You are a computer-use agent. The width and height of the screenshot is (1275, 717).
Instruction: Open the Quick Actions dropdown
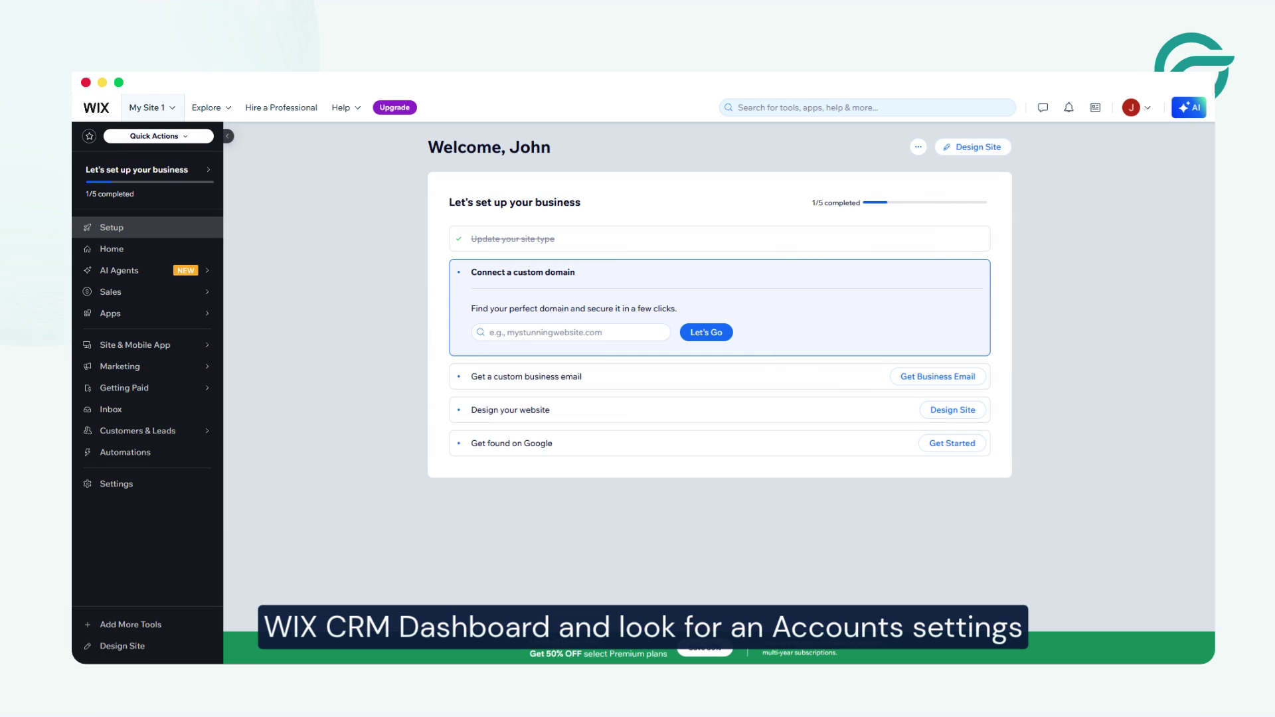coord(158,136)
